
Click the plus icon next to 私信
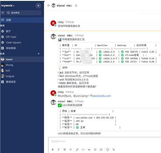[39, 54]
